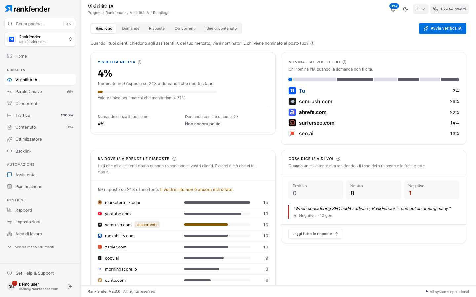Image resolution: width=476 pixels, height=297 pixels.
Task: Click Progetti in the breadcrumb
Action: [x=95, y=13]
